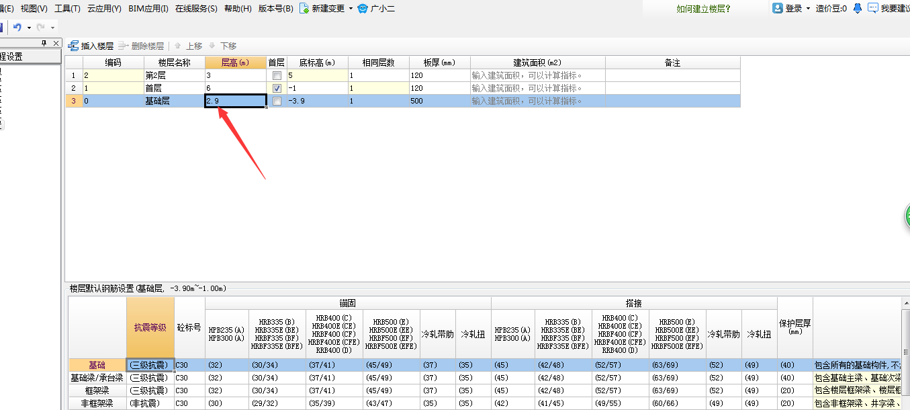The height and width of the screenshot is (410, 910).
Task: Click 非框架梁 row (非抗震) cell
Action: pos(150,403)
